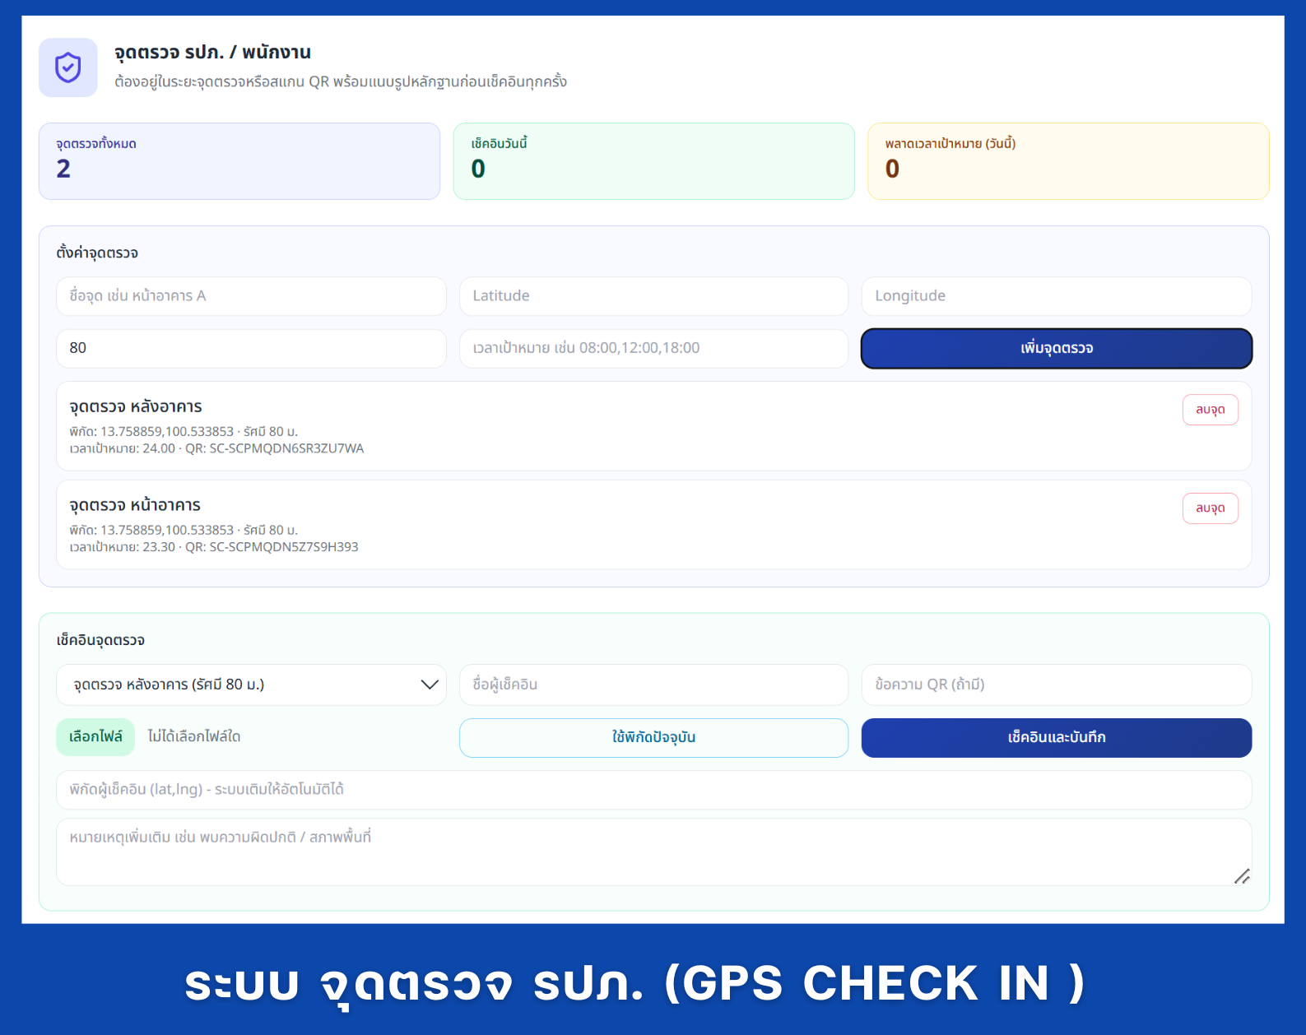Click the ใช้พิกัดปัจจุบัน button
The height and width of the screenshot is (1035, 1306).
(x=653, y=737)
